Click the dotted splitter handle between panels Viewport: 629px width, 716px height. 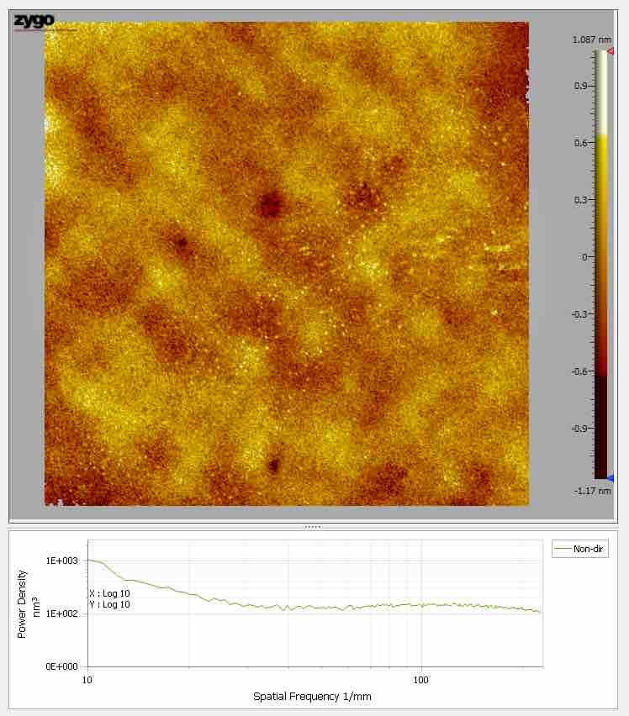[313, 526]
